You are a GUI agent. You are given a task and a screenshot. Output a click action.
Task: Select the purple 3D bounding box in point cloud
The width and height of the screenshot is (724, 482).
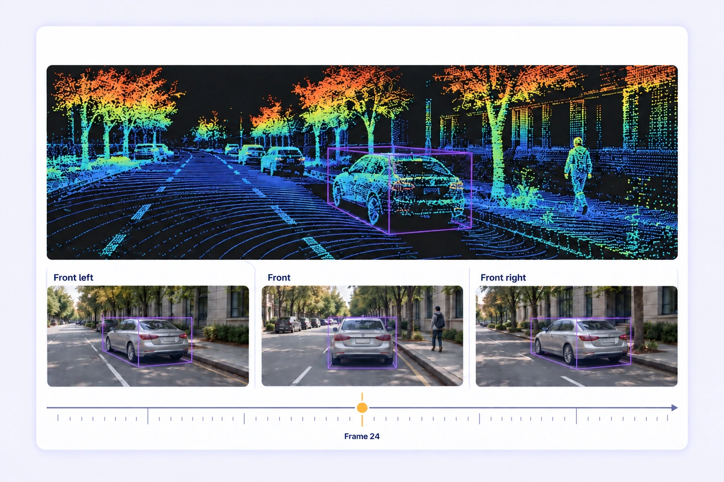[400, 190]
